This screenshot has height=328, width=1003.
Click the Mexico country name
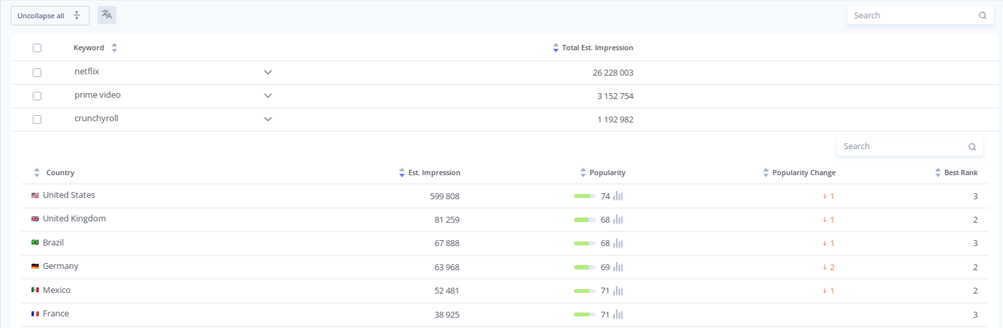(57, 290)
